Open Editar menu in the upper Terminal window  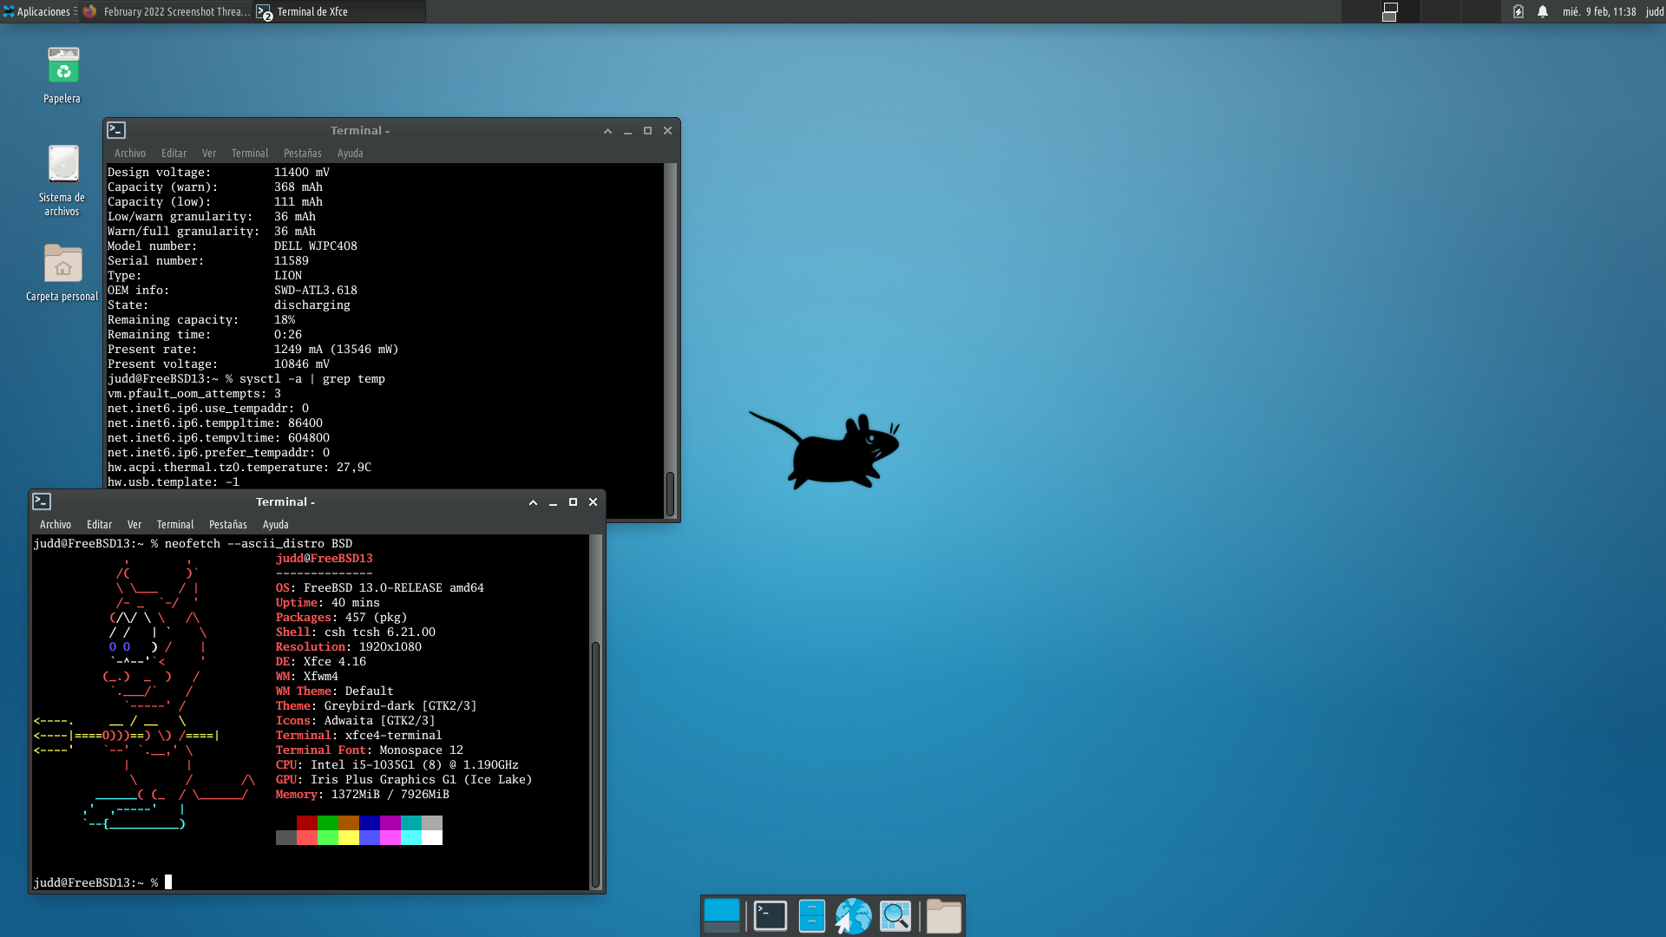point(174,153)
